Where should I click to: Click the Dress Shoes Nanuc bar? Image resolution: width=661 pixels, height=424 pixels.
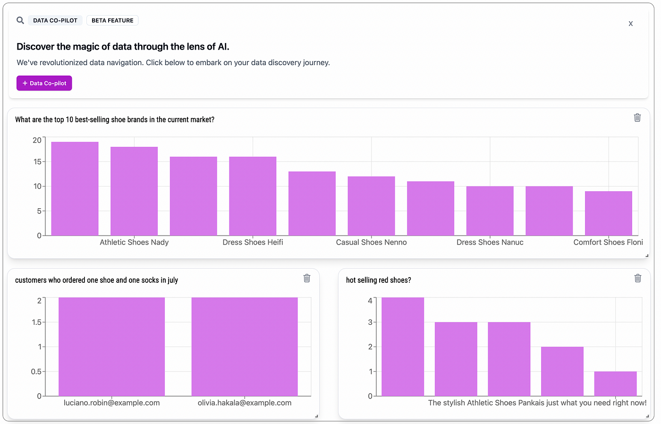click(490, 211)
